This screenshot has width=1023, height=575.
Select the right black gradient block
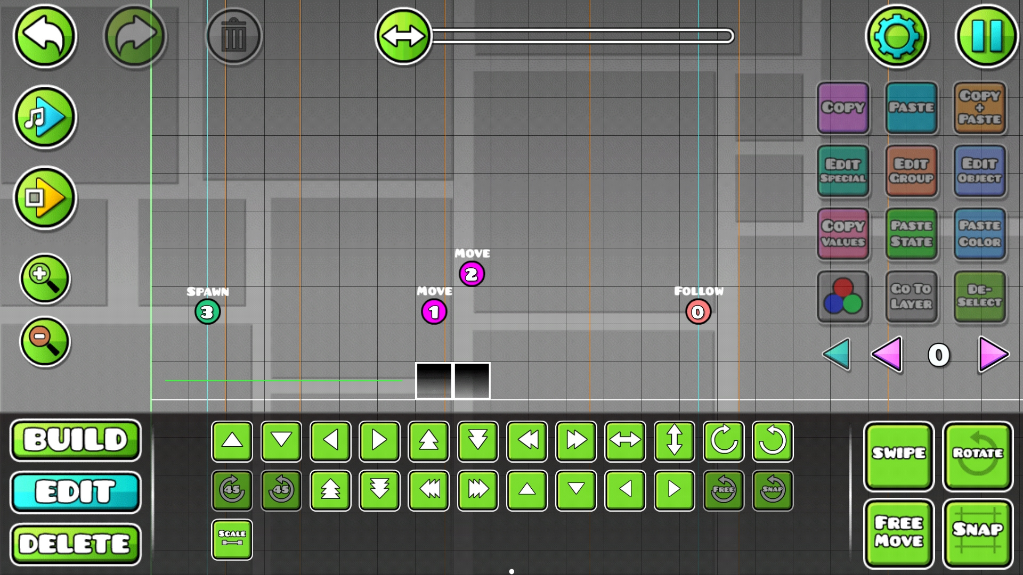click(x=472, y=381)
